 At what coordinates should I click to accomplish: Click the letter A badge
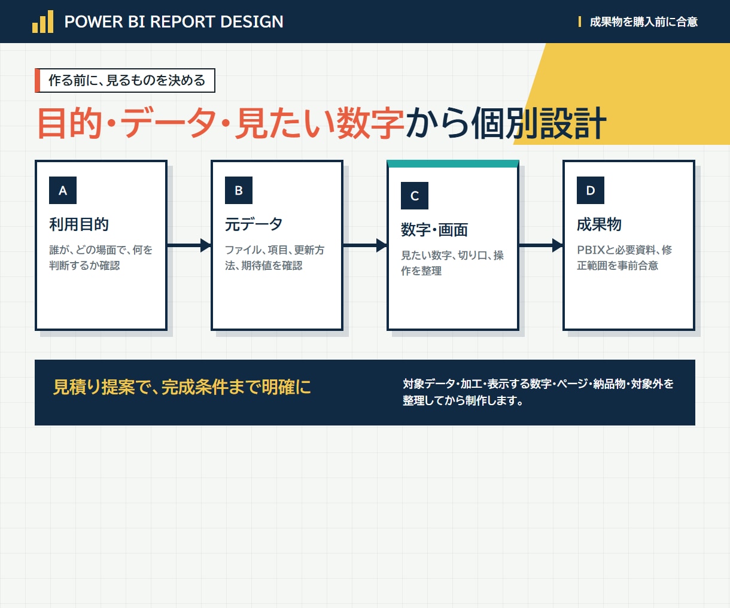(63, 190)
